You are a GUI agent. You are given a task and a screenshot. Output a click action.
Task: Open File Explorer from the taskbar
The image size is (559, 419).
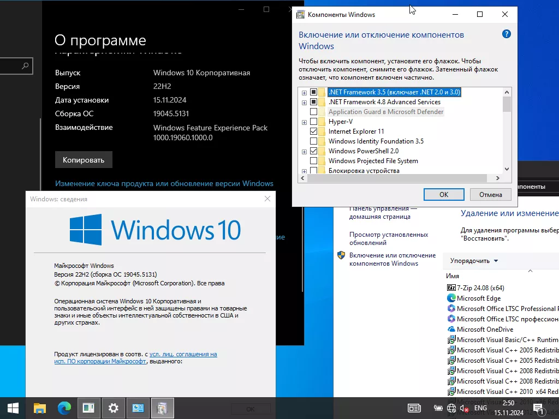click(40, 408)
